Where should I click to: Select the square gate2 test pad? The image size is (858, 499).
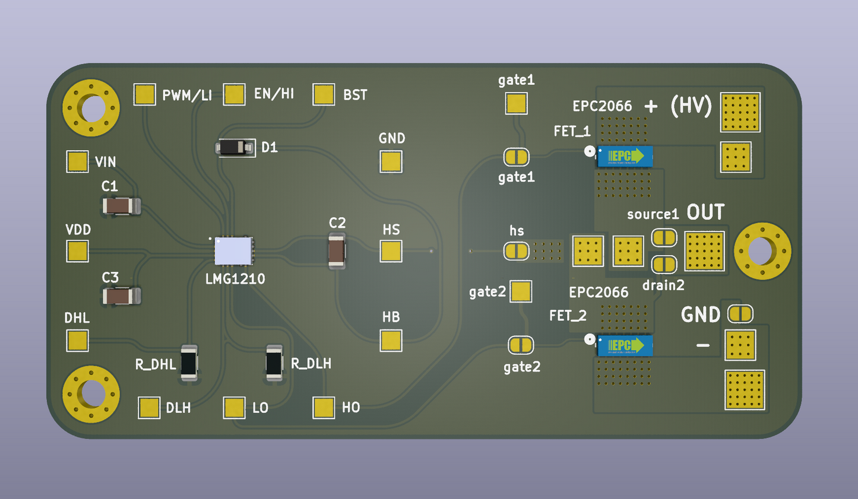(521, 291)
